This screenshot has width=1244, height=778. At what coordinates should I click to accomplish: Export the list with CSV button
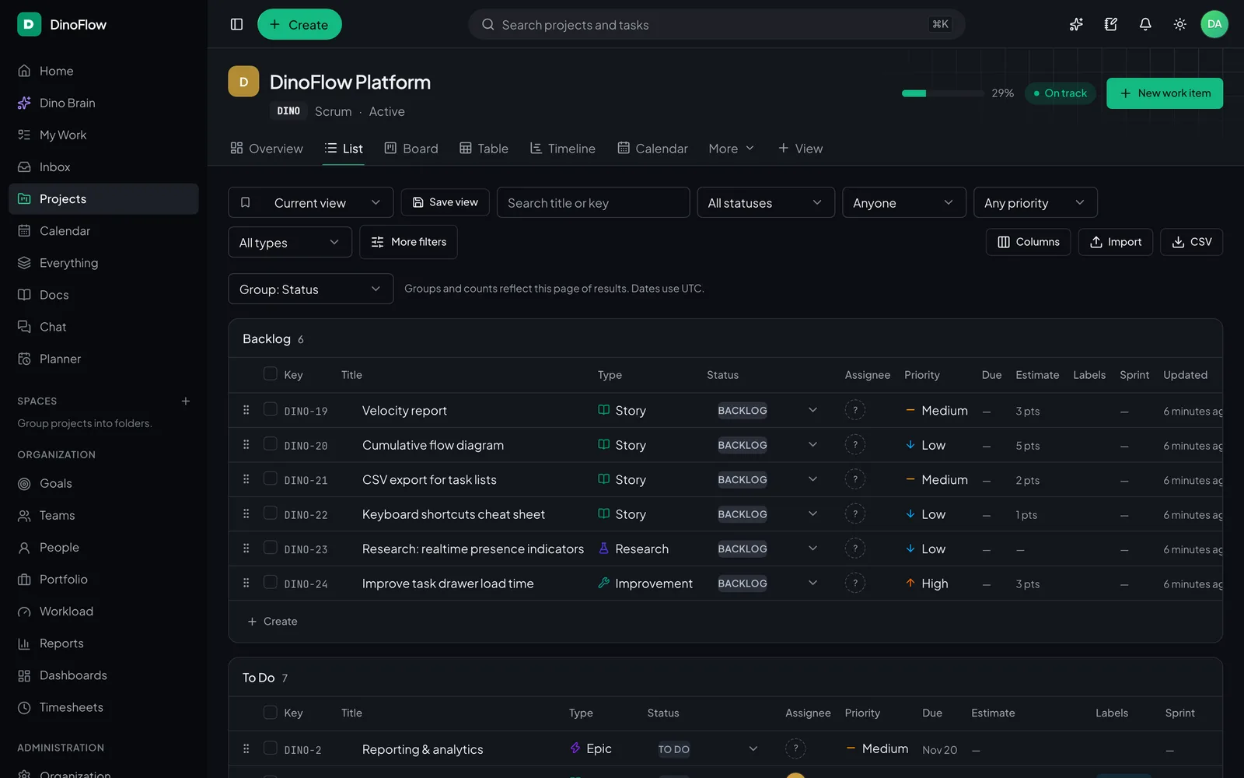[1192, 242]
